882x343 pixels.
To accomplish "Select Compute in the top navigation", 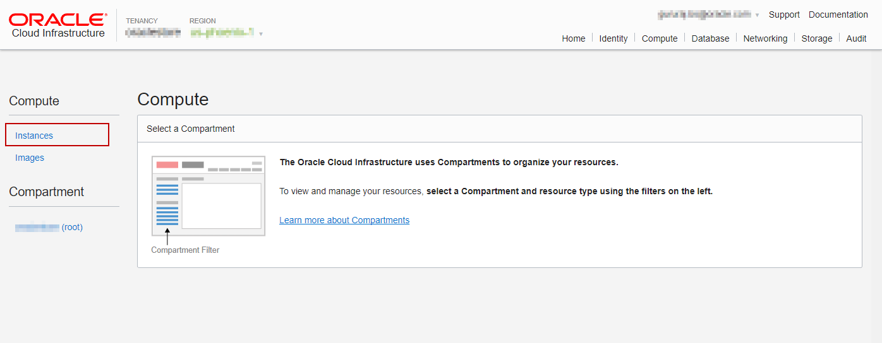I will click(659, 38).
